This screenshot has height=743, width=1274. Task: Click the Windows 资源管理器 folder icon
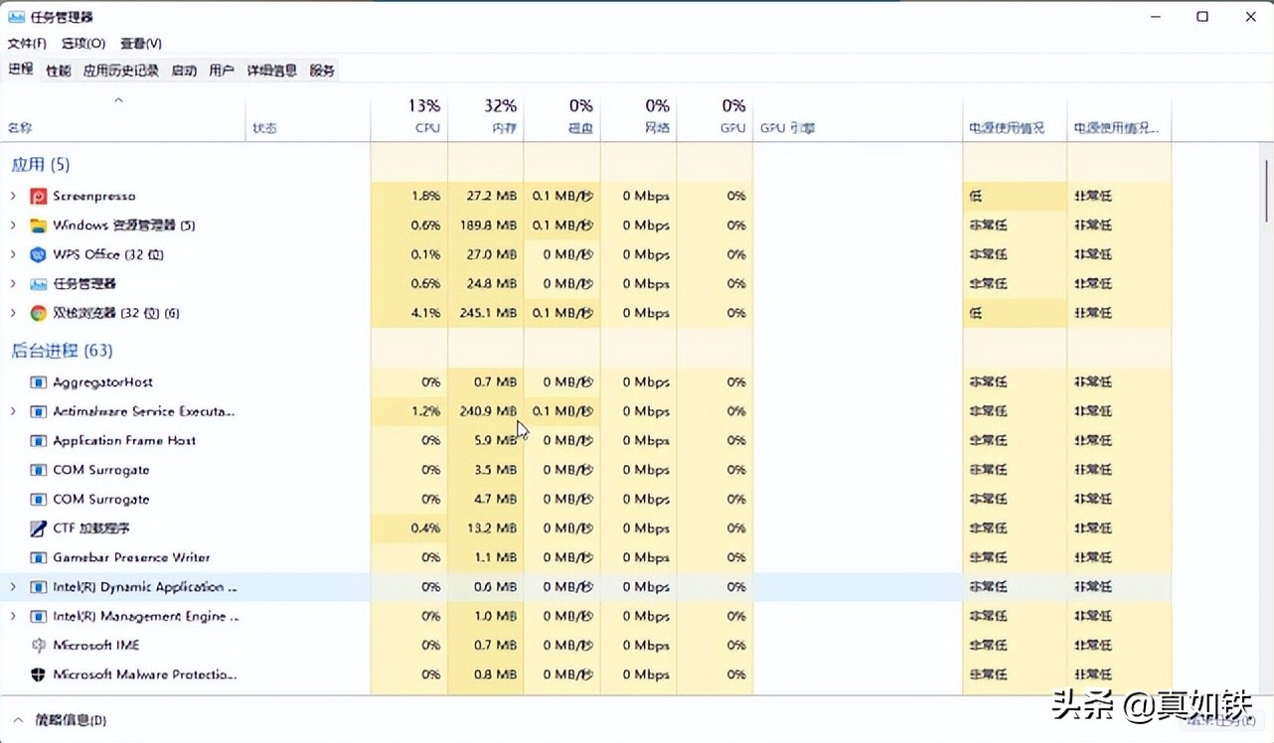[37, 225]
